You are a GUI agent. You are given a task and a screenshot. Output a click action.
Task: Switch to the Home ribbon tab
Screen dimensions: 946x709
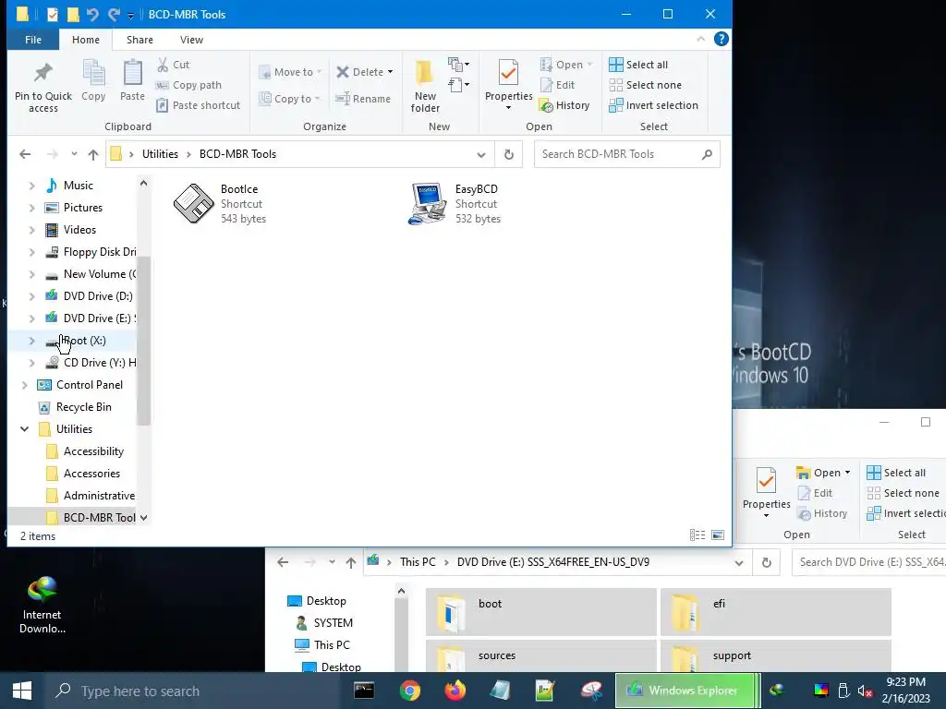[x=86, y=40]
